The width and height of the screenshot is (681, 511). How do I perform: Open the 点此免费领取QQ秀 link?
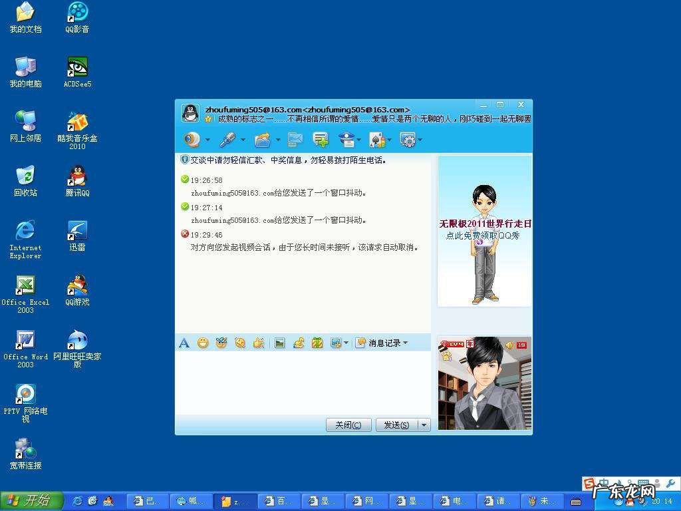[484, 235]
